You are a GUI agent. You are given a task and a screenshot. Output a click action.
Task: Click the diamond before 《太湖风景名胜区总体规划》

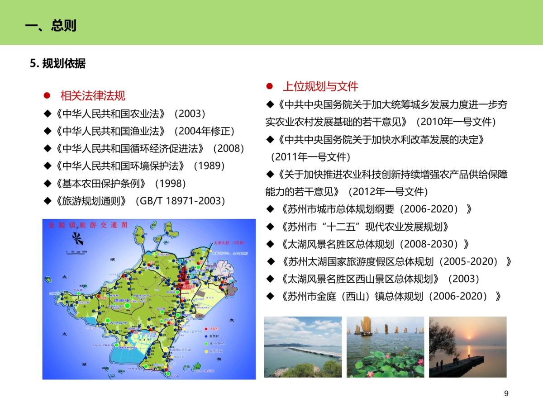270,244
